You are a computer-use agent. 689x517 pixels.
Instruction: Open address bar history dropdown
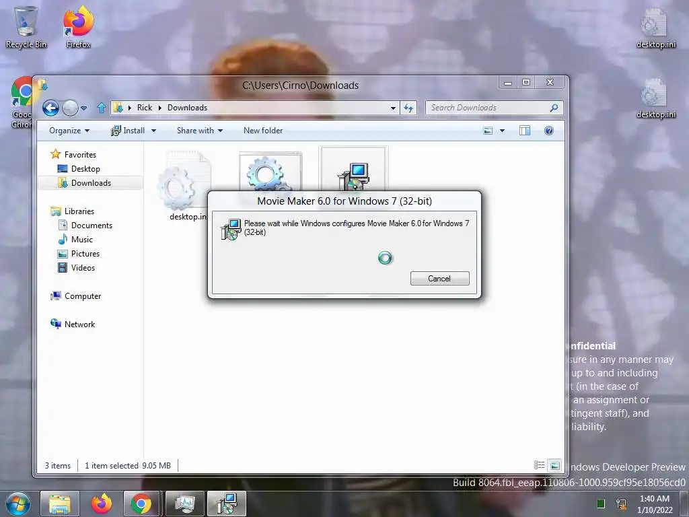click(x=393, y=108)
